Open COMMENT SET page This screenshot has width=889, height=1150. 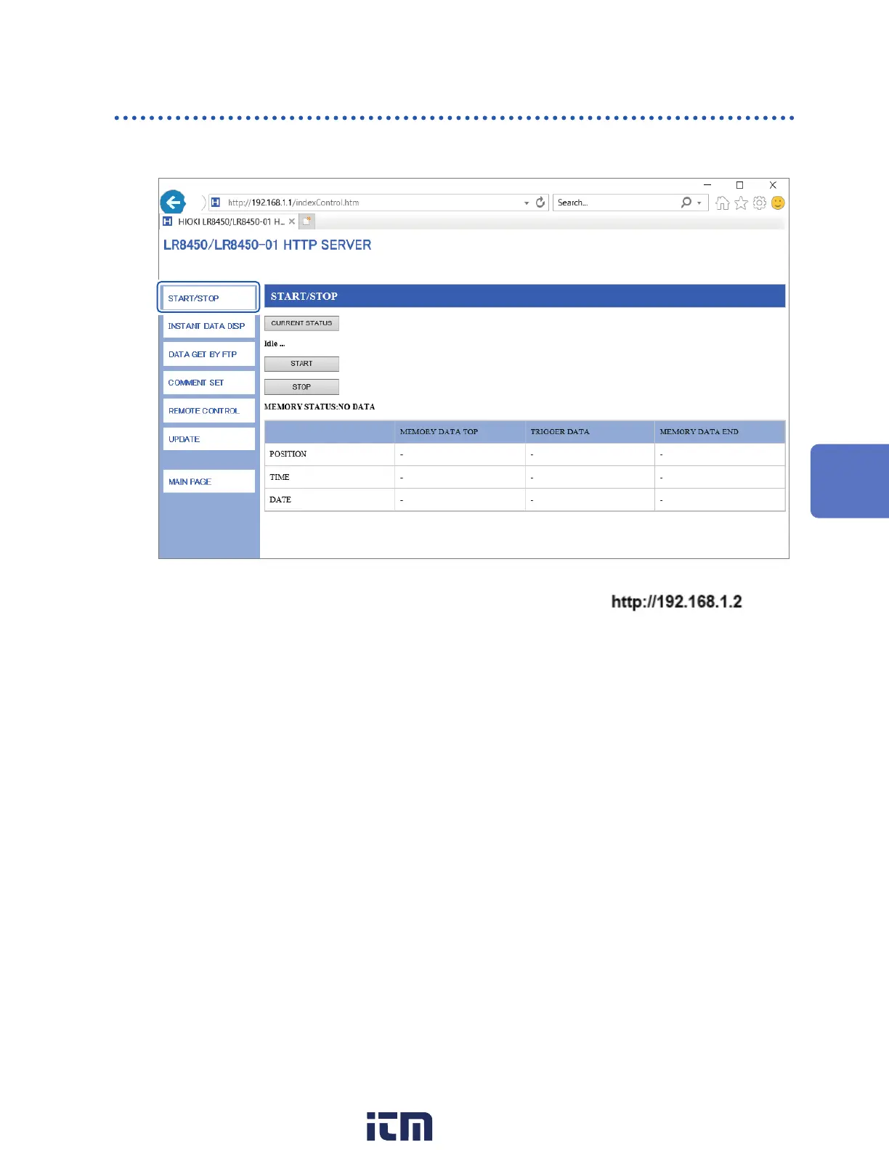pos(209,383)
